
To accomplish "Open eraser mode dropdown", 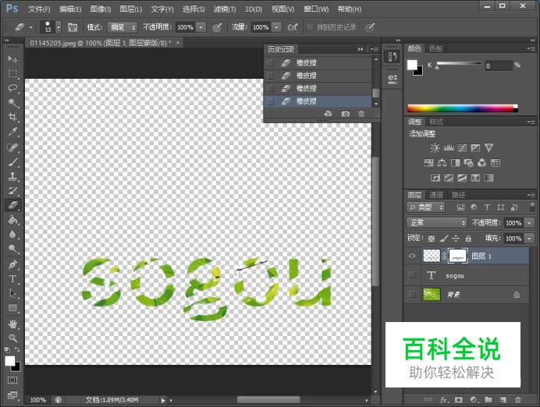I will click(x=123, y=27).
